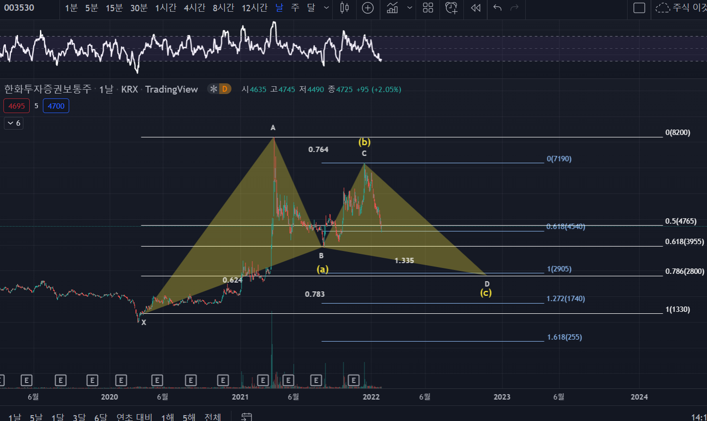
Task: Select the XABCD pattern point A label
Action: [x=273, y=128]
